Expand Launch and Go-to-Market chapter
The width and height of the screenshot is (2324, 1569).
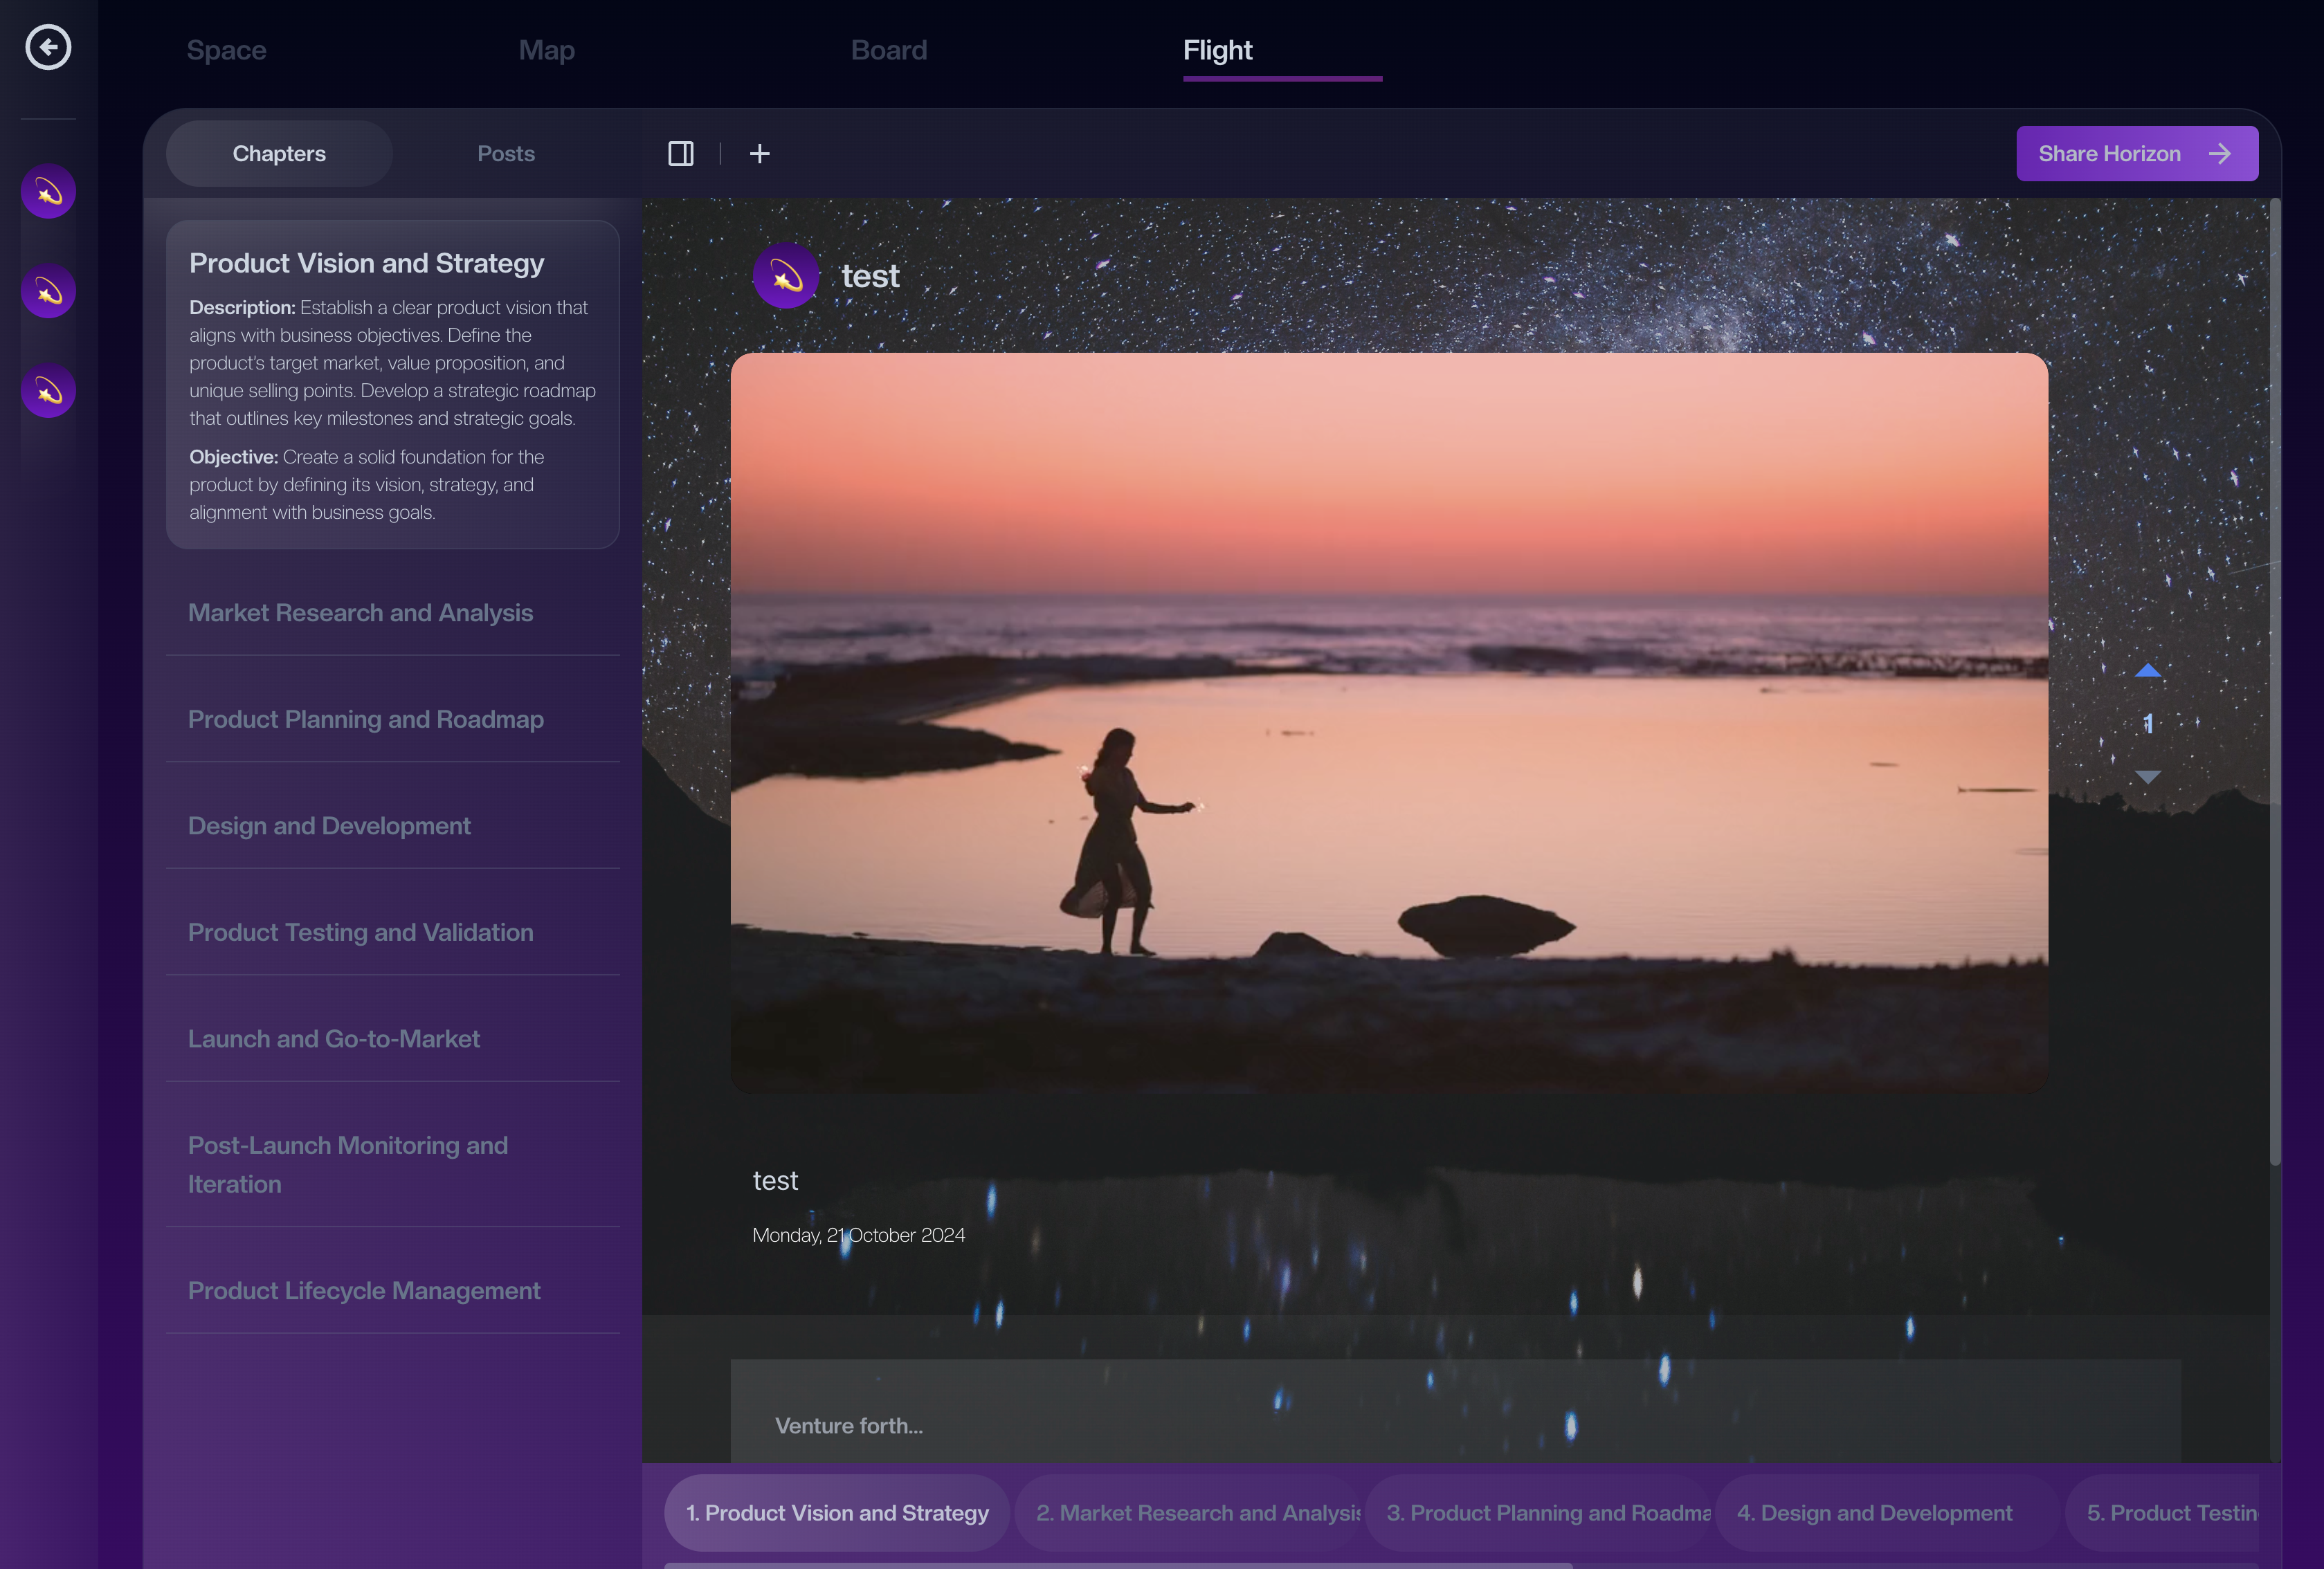pyautogui.click(x=333, y=1038)
